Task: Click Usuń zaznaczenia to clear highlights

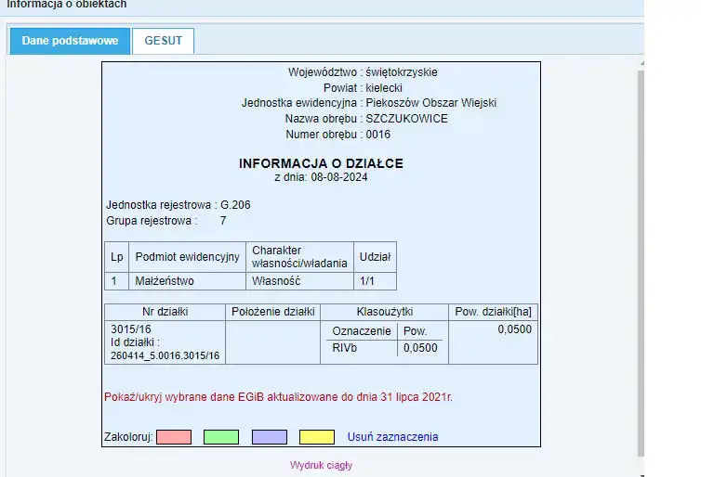Action: click(x=392, y=436)
